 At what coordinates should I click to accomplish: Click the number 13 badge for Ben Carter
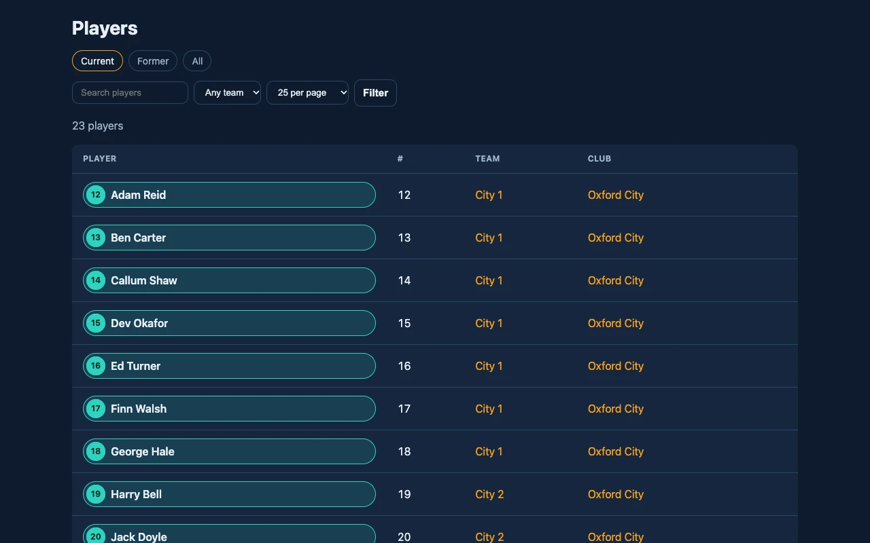pyautogui.click(x=96, y=238)
